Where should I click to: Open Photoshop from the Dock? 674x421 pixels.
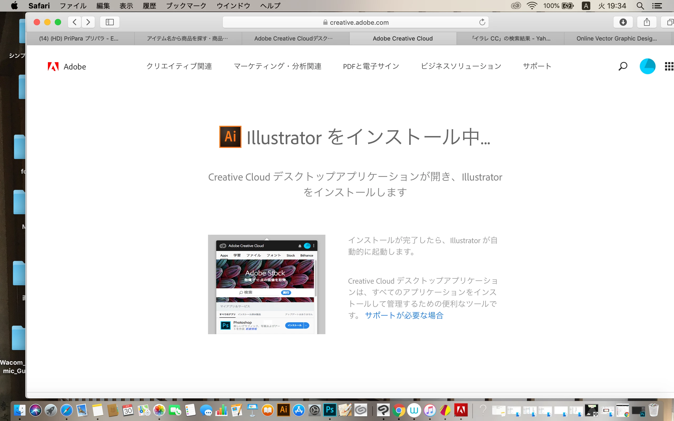coord(330,410)
